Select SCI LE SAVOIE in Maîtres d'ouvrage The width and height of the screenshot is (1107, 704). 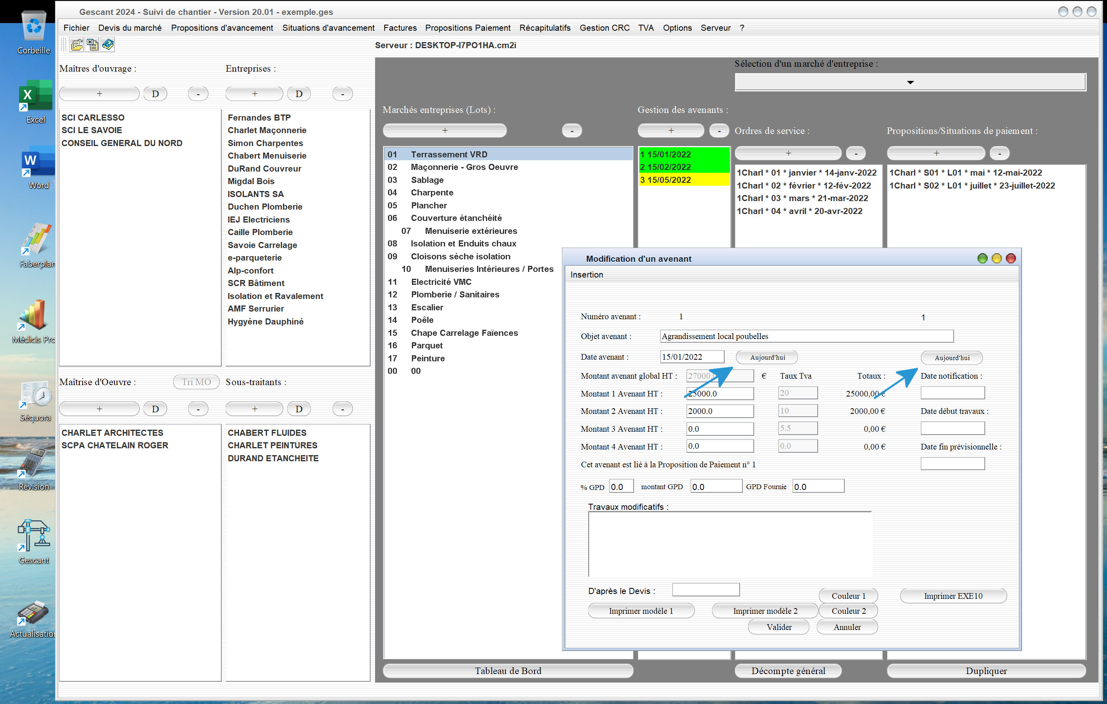[x=92, y=130]
